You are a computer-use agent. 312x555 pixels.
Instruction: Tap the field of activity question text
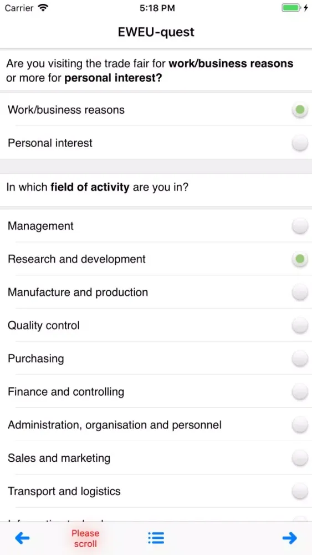coord(97,187)
